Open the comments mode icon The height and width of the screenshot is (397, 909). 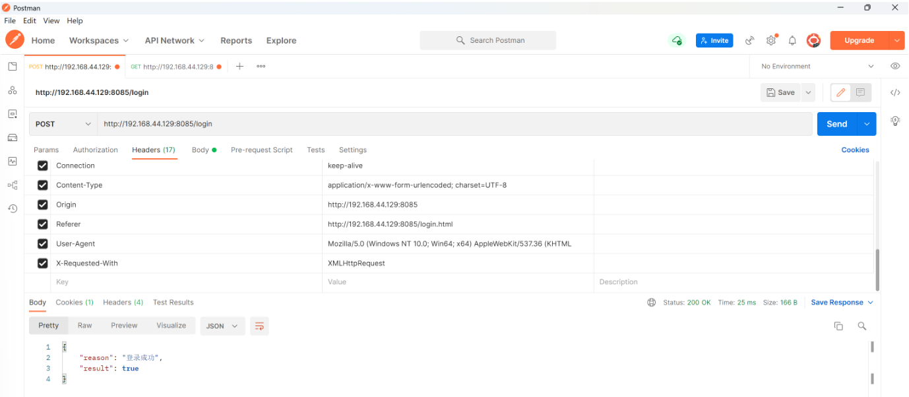pyautogui.click(x=861, y=93)
